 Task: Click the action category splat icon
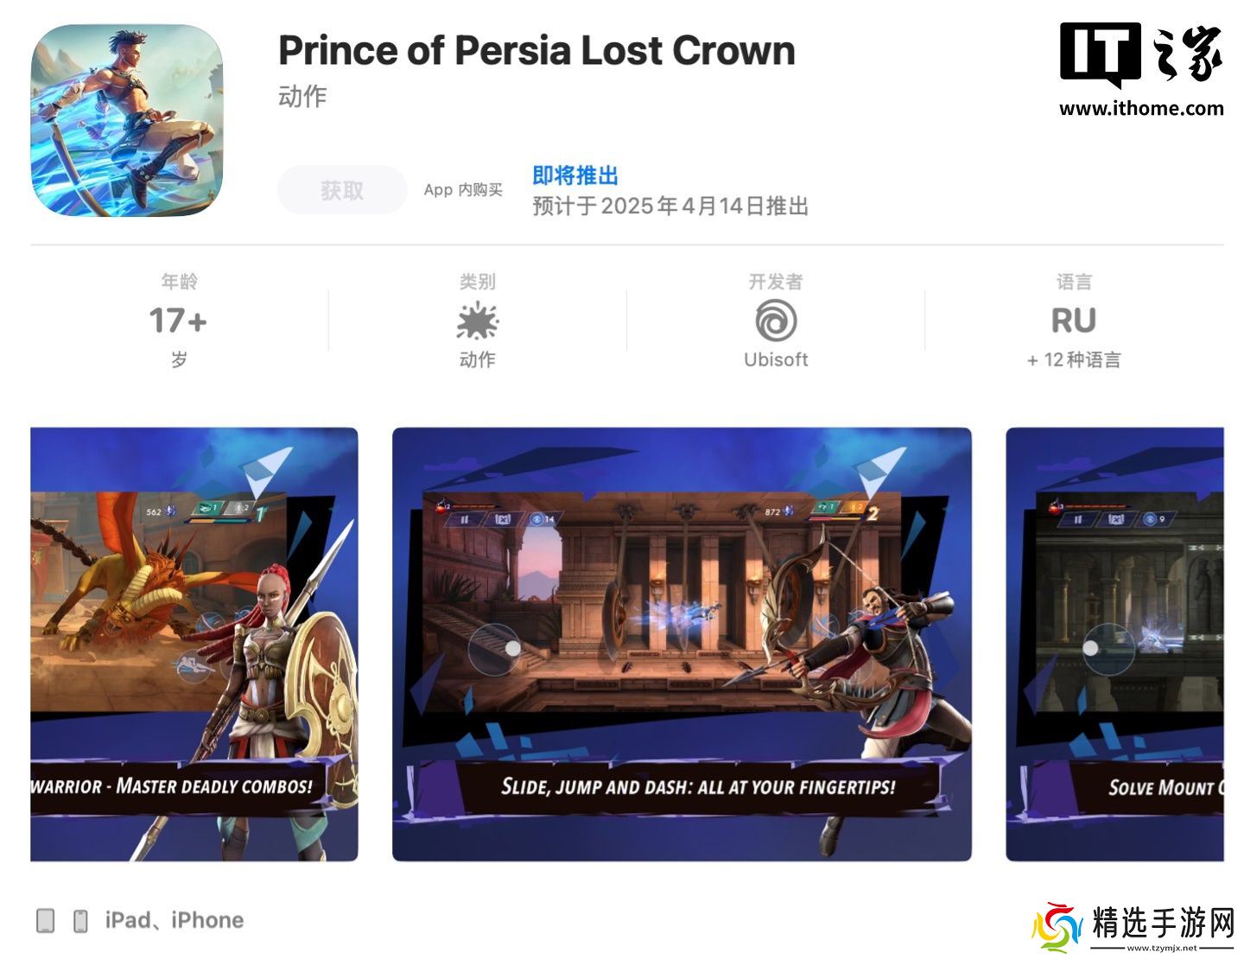(477, 321)
